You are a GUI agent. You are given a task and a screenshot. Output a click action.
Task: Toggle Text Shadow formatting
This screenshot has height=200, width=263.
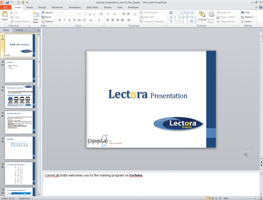(x=75, y=20)
